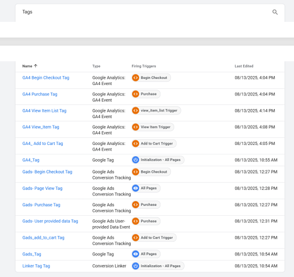294x277 pixels.
Task: Open Purchase chip for Gads- User provided data Tag
Action: 146,221
